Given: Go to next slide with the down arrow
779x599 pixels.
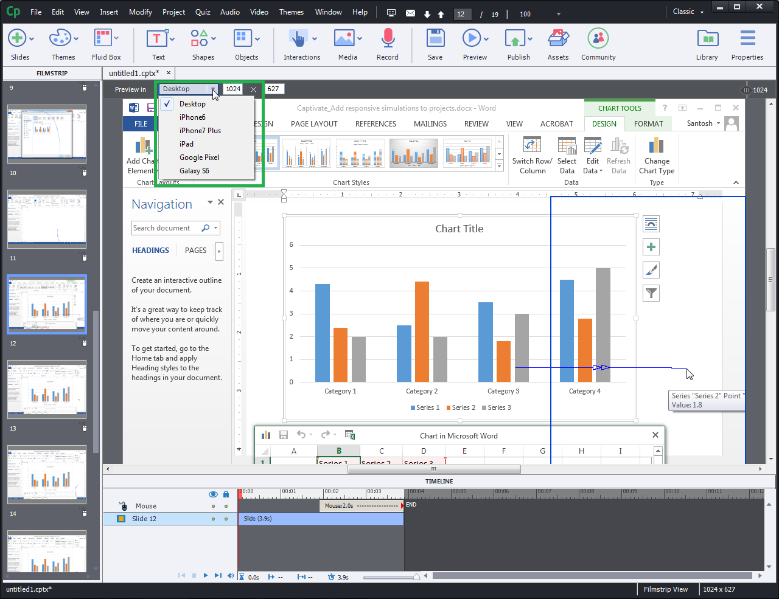Looking at the screenshot, I should pos(427,14).
